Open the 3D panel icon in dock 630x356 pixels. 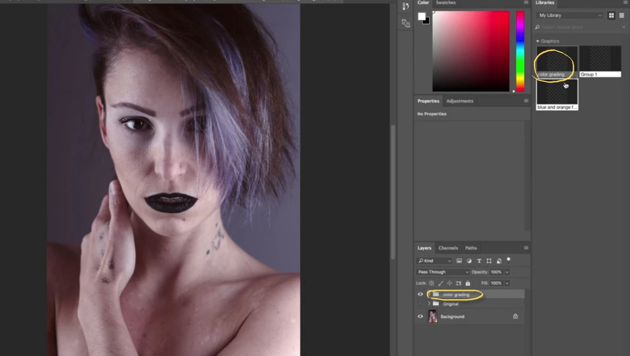coord(406,23)
